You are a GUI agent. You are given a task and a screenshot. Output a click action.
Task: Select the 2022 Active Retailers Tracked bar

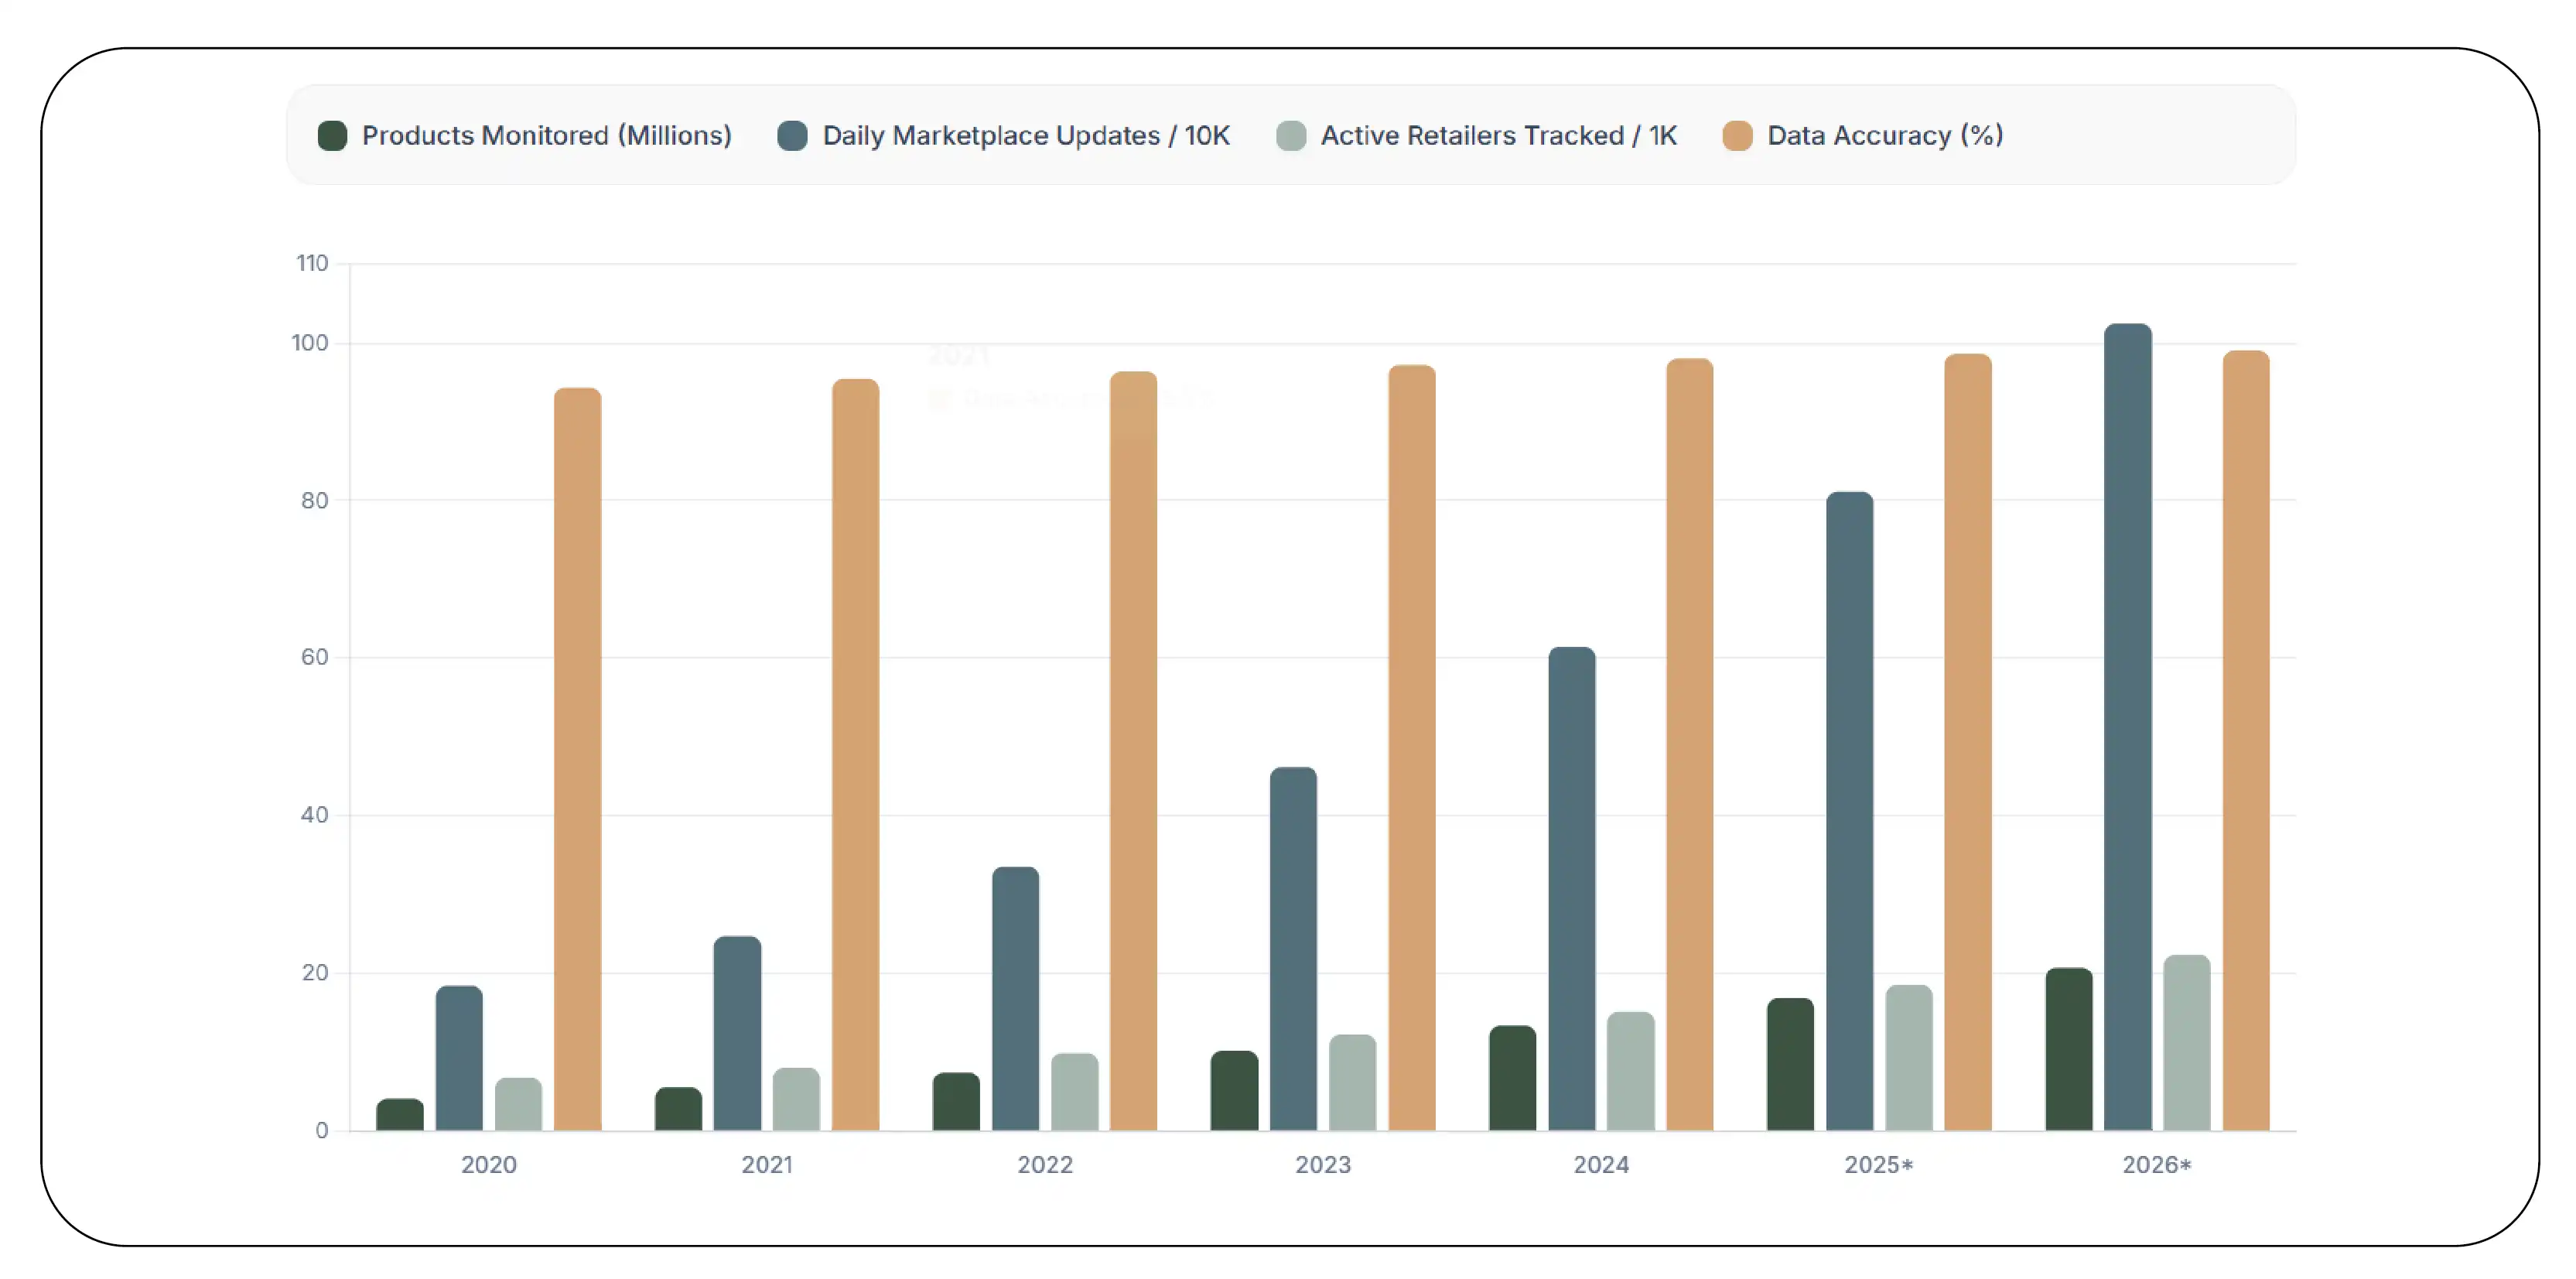coord(1074,1092)
